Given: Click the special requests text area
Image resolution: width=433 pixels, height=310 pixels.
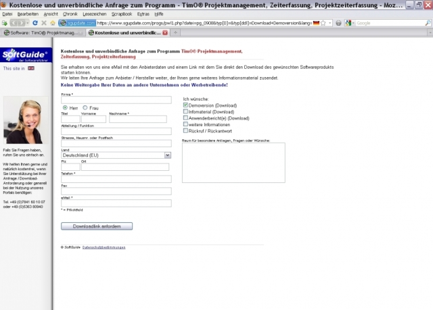Looking at the screenshot, I should tap(233, 163).
